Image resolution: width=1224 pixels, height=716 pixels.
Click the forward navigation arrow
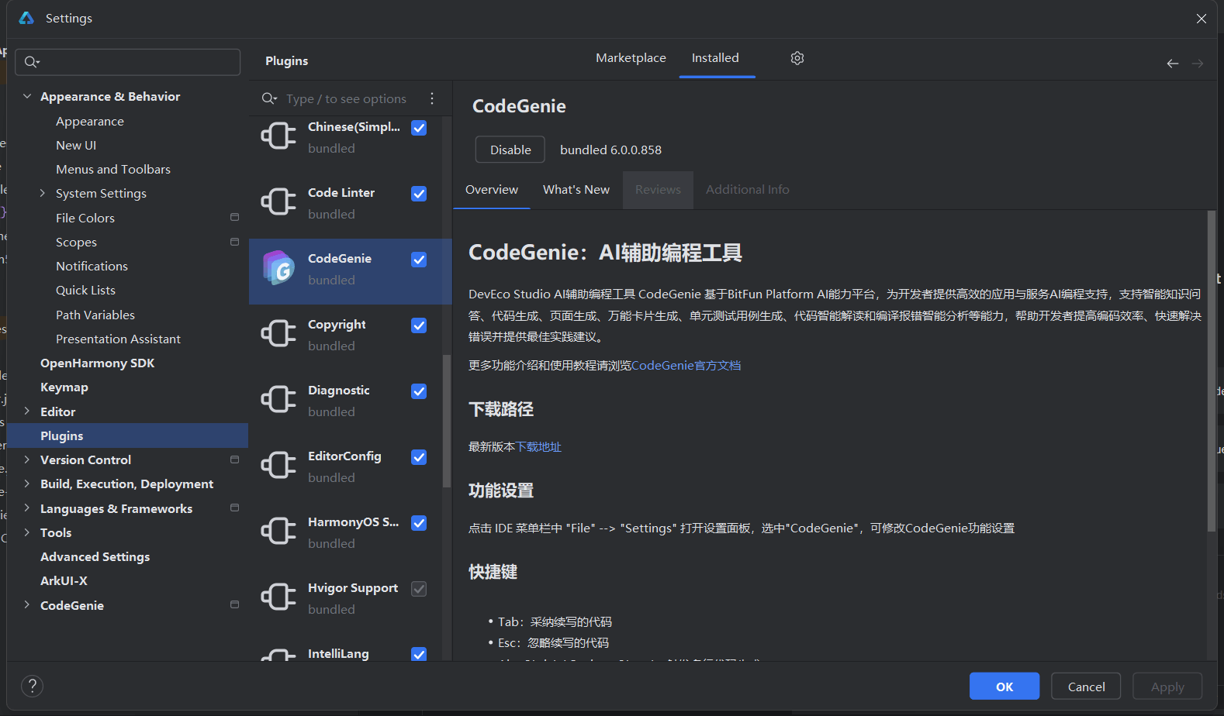[x=1197, y=64]
